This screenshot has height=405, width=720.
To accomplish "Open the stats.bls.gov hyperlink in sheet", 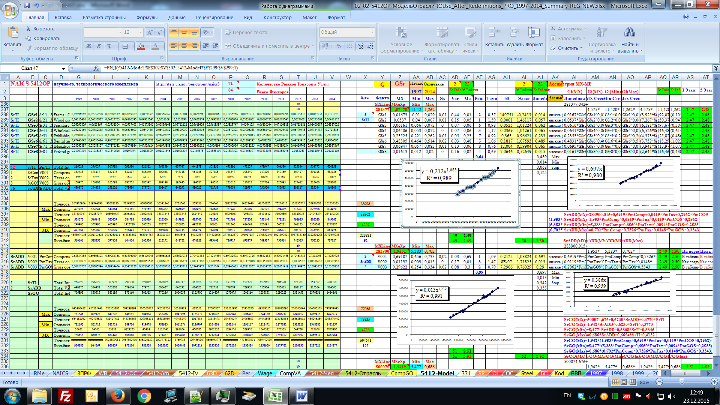I will (187, 84).
